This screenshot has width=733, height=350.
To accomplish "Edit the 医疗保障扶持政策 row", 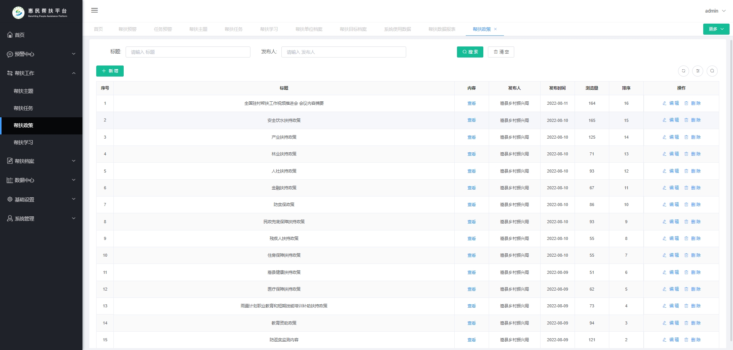I will pyautogui.click(x=671, y=289).
